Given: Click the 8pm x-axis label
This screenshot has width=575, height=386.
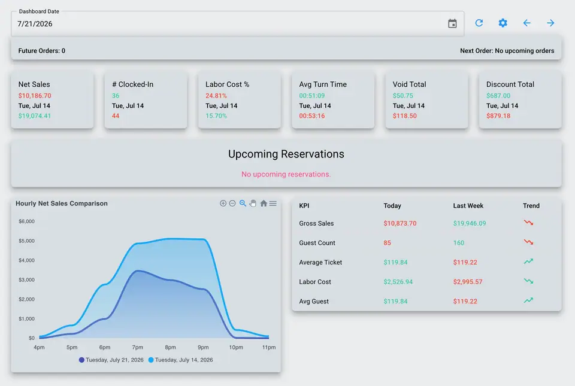Looking at the screenshot, I should point(170,347).
